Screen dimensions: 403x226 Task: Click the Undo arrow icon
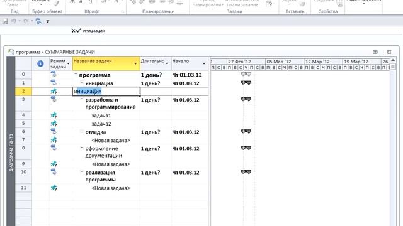click(14, 21)
